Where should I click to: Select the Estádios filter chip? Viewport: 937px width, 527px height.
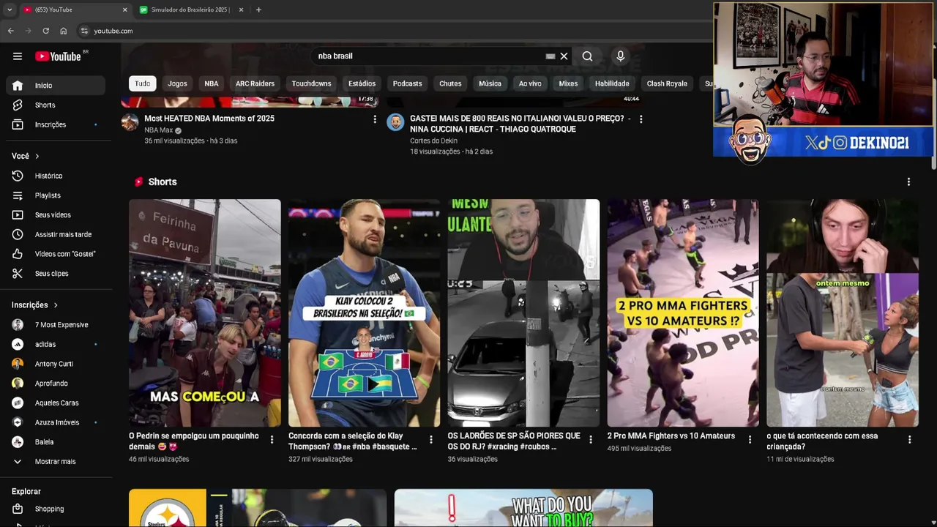(x=362, y=83)
